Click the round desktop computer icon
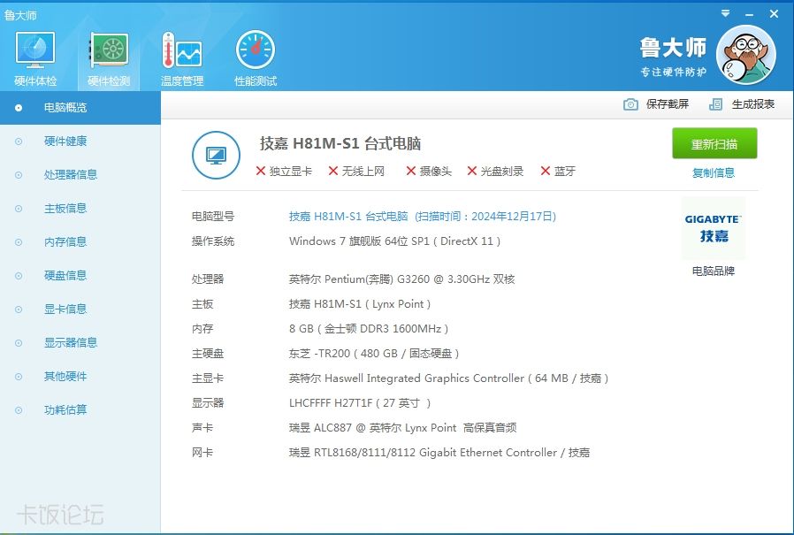The image size is (794, 535). [217, 155]
